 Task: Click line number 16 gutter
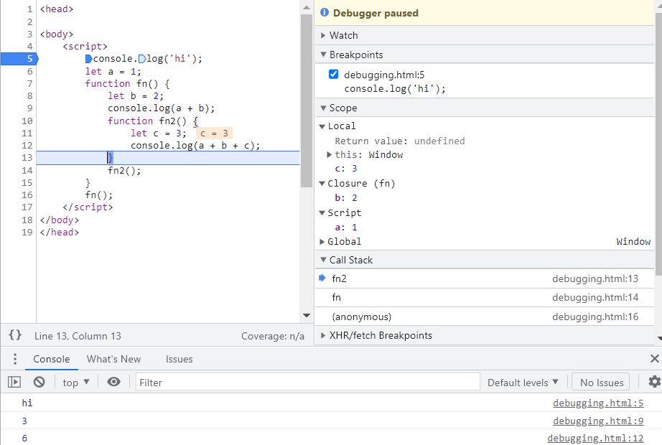click(x=27, y=195)
